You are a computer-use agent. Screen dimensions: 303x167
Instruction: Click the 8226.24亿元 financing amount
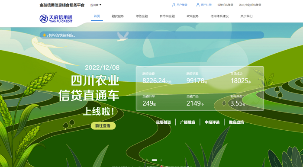pos(157,81)
